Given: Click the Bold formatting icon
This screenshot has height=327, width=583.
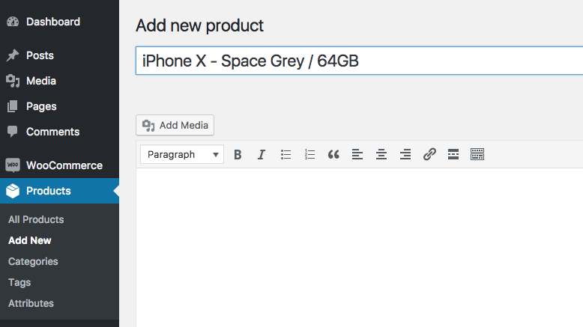Looking at the screenshot, I should point(238,155).
